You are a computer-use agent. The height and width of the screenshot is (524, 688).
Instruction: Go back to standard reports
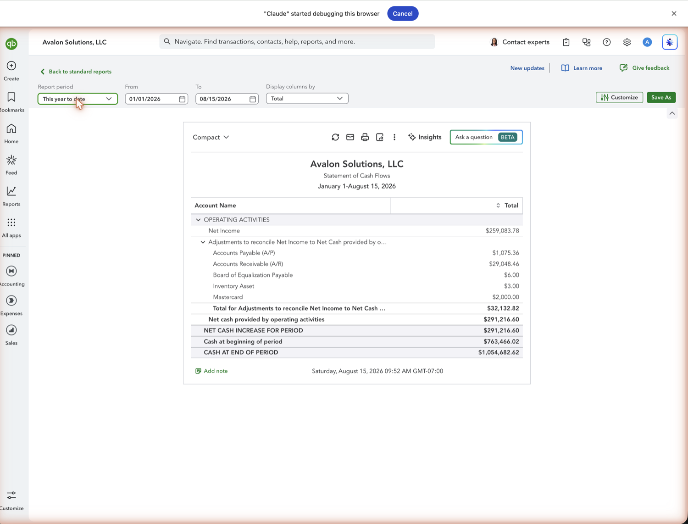coord(76,72)
